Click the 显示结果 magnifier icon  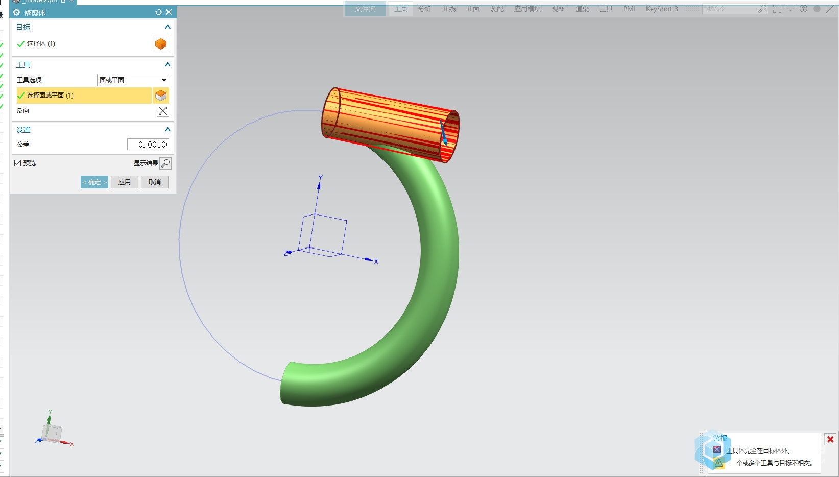165,163
